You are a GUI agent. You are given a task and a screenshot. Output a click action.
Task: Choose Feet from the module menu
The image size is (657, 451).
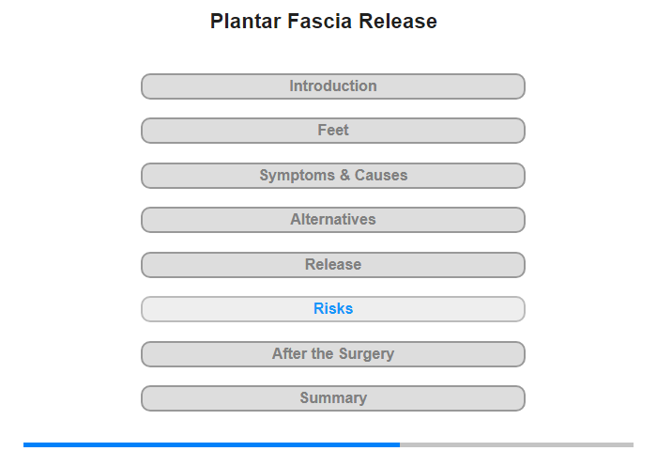coord(333,131)
